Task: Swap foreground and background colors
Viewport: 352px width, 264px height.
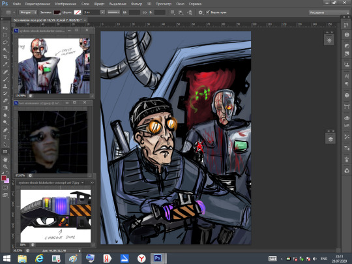Action: 8,172
